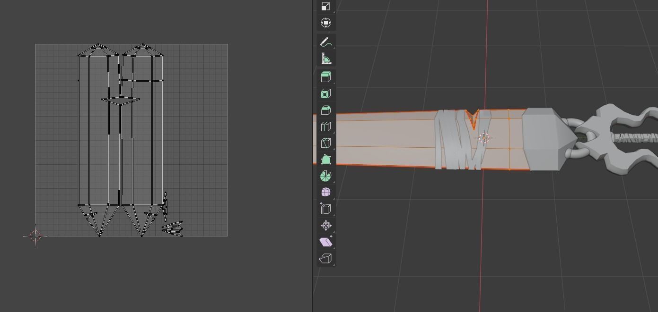This screenshot has height=312, width=658.
Task: Select the Scale tool in toolbar
Action: 325,6
